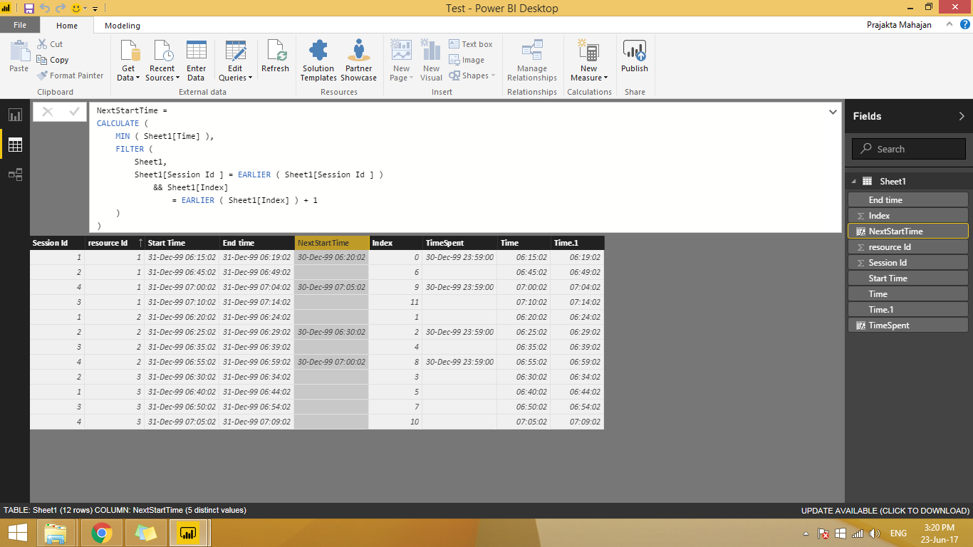
Task: Click the ENG language indicator
Action: click(898, 533)
